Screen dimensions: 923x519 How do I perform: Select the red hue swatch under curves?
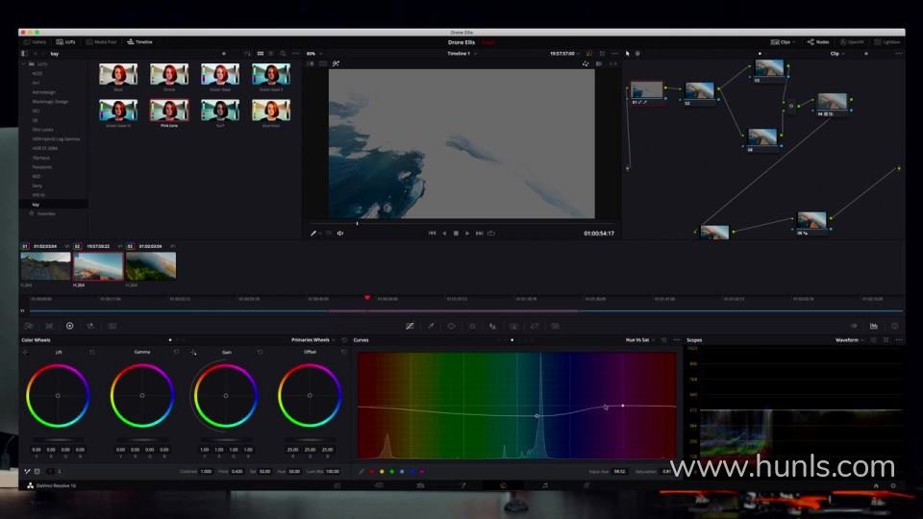372,471
